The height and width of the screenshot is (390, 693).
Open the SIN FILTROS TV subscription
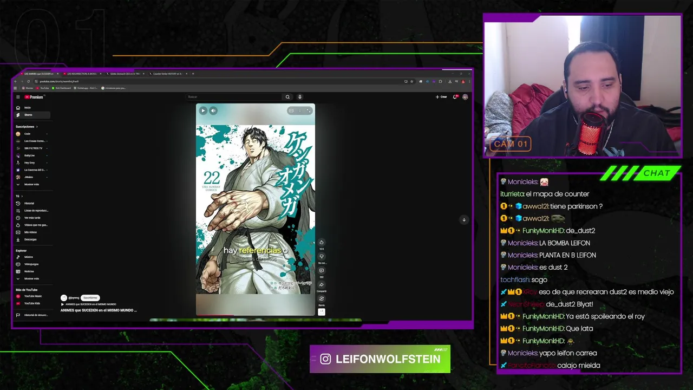click(x=32, y=148)
